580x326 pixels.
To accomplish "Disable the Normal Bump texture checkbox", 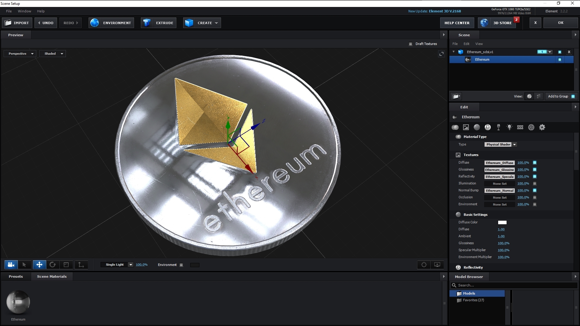I will point(535,190).
